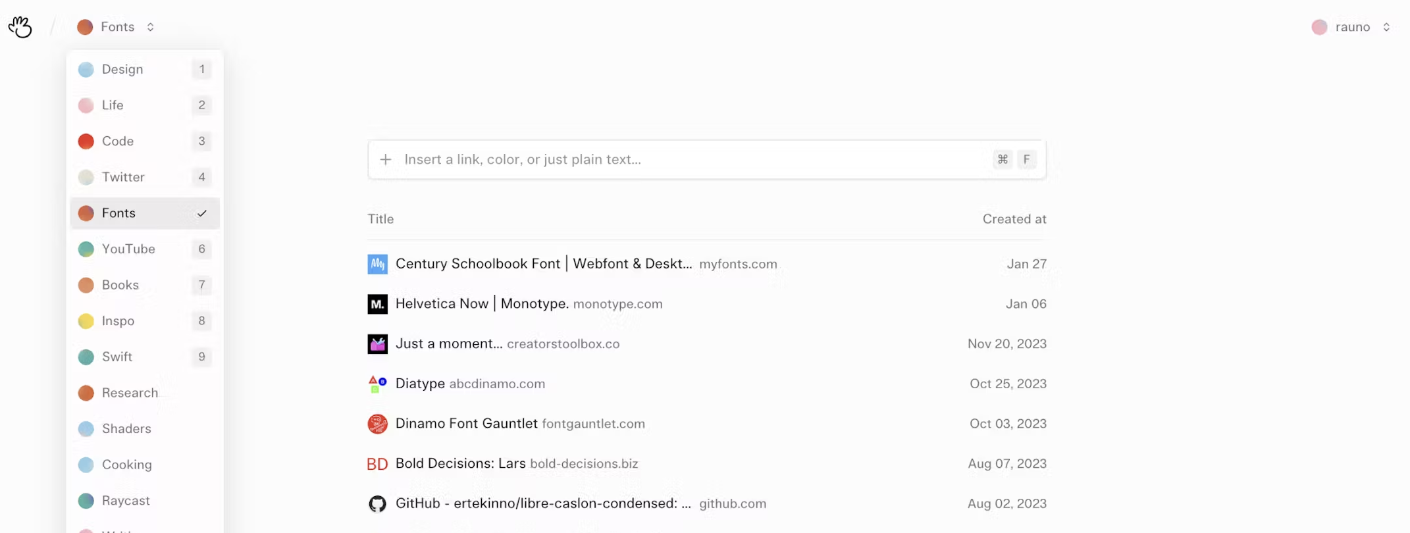Select the YouTube group from list
This screenshot has height=533, width=1410.
(128, 249)
